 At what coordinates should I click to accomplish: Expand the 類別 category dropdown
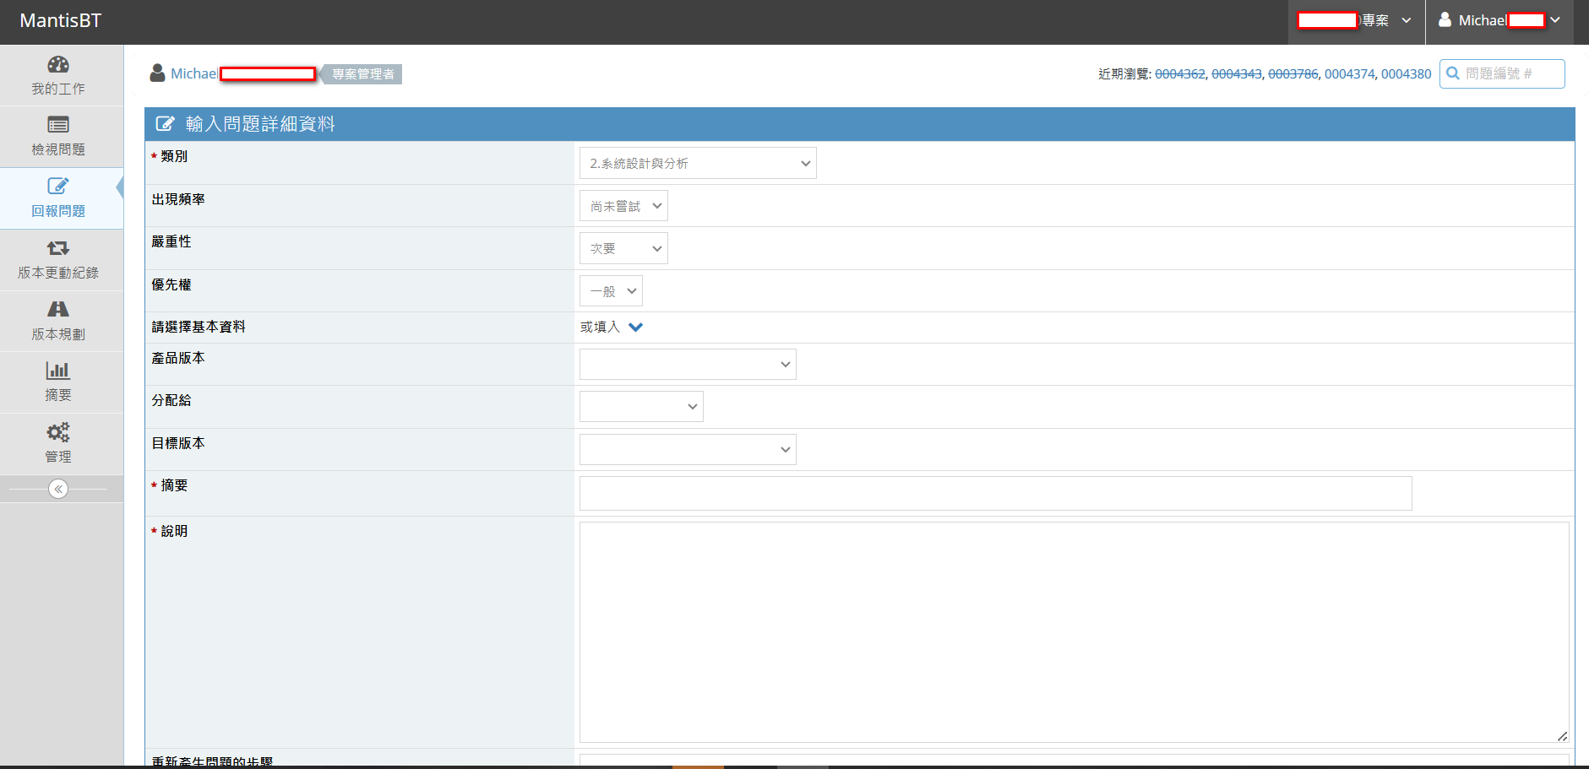(698, 163)
